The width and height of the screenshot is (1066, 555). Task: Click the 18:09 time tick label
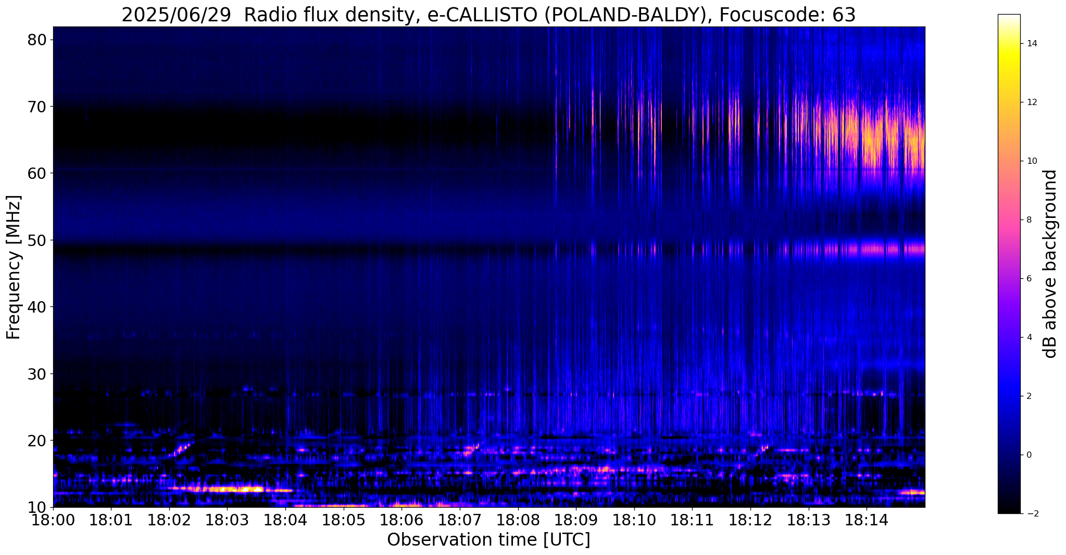(x=576, y=520)
